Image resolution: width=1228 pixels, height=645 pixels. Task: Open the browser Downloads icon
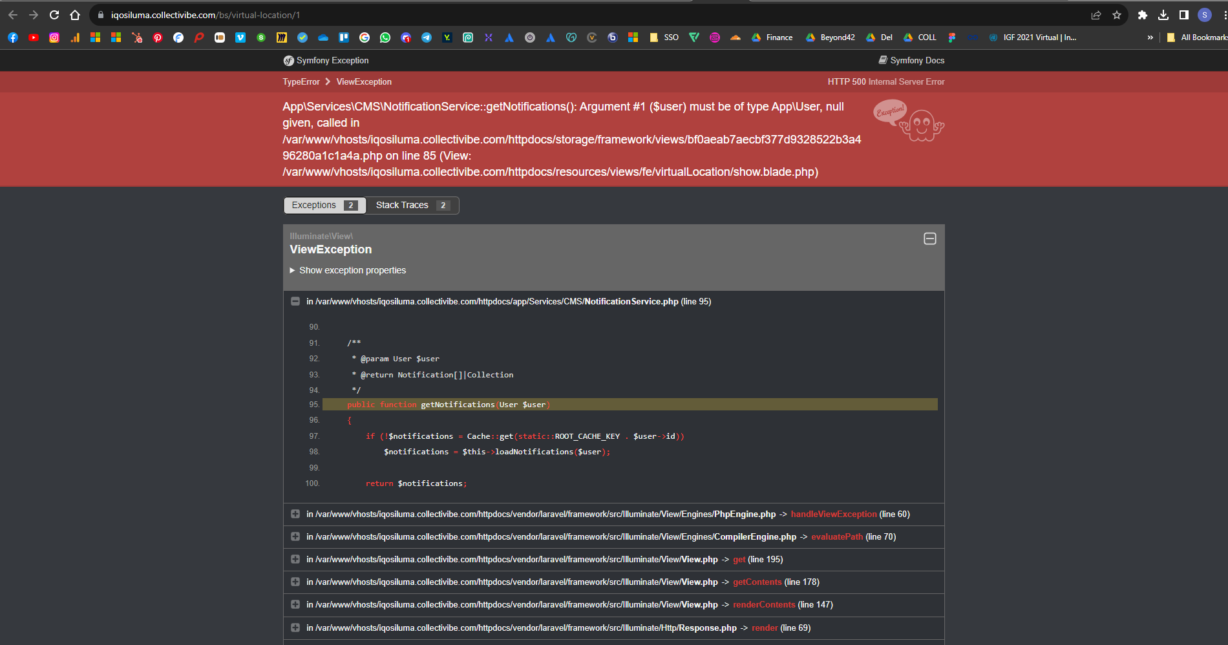point(1163,15)
